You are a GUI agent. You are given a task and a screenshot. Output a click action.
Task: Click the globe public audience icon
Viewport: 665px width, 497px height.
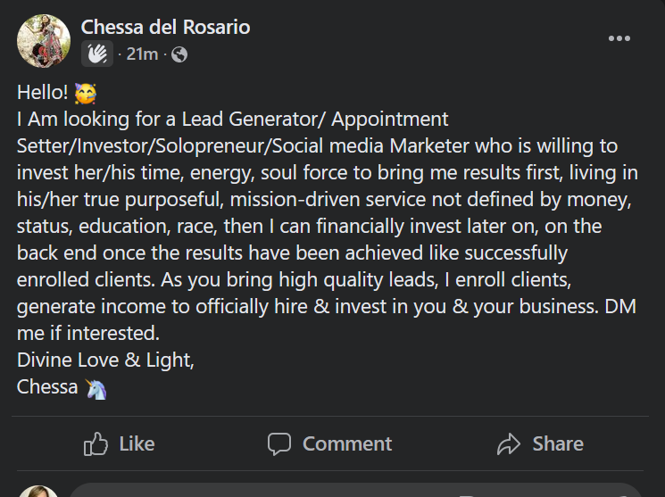pyautogui.click(x=179, y=54)
